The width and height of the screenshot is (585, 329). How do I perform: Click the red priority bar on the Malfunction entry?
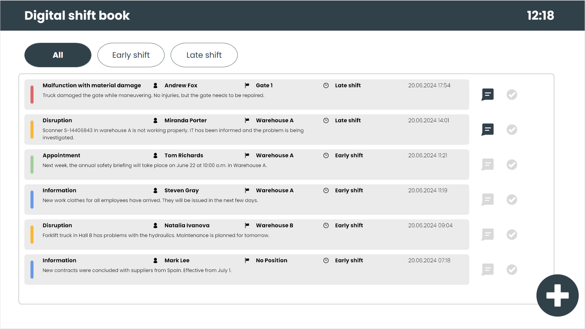tap(32, 94)
